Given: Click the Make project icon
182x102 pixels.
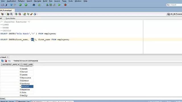Looking at the screenshot, I should [47, 5].
